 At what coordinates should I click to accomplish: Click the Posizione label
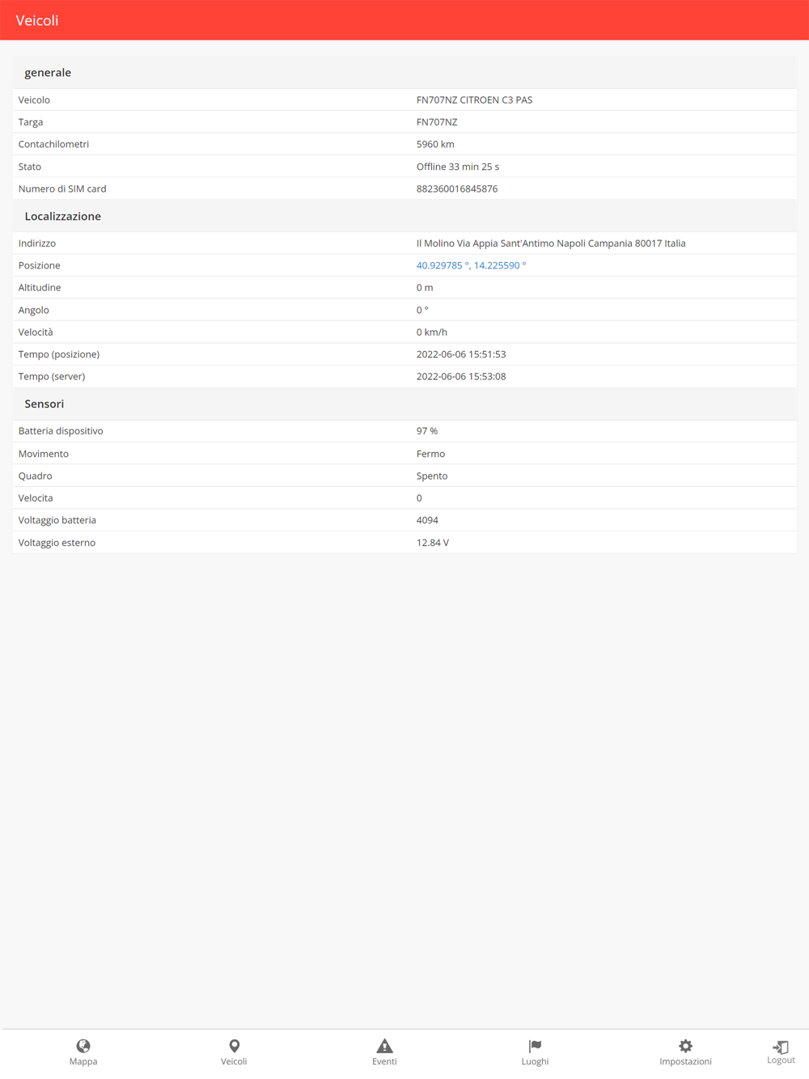tap(40, 265)
